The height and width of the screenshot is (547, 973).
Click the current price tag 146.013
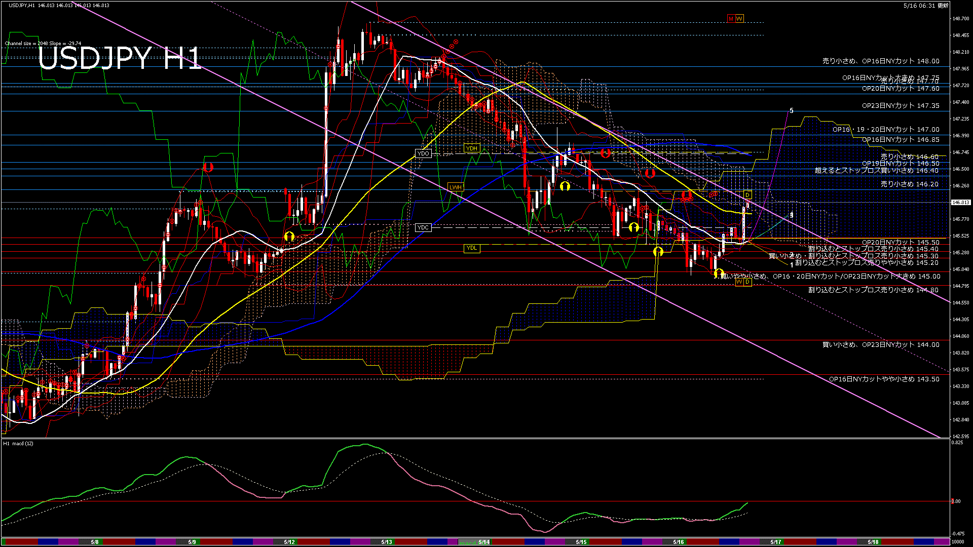point(960,202)
